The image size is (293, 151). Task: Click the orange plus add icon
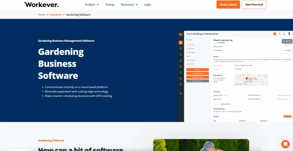275,34
